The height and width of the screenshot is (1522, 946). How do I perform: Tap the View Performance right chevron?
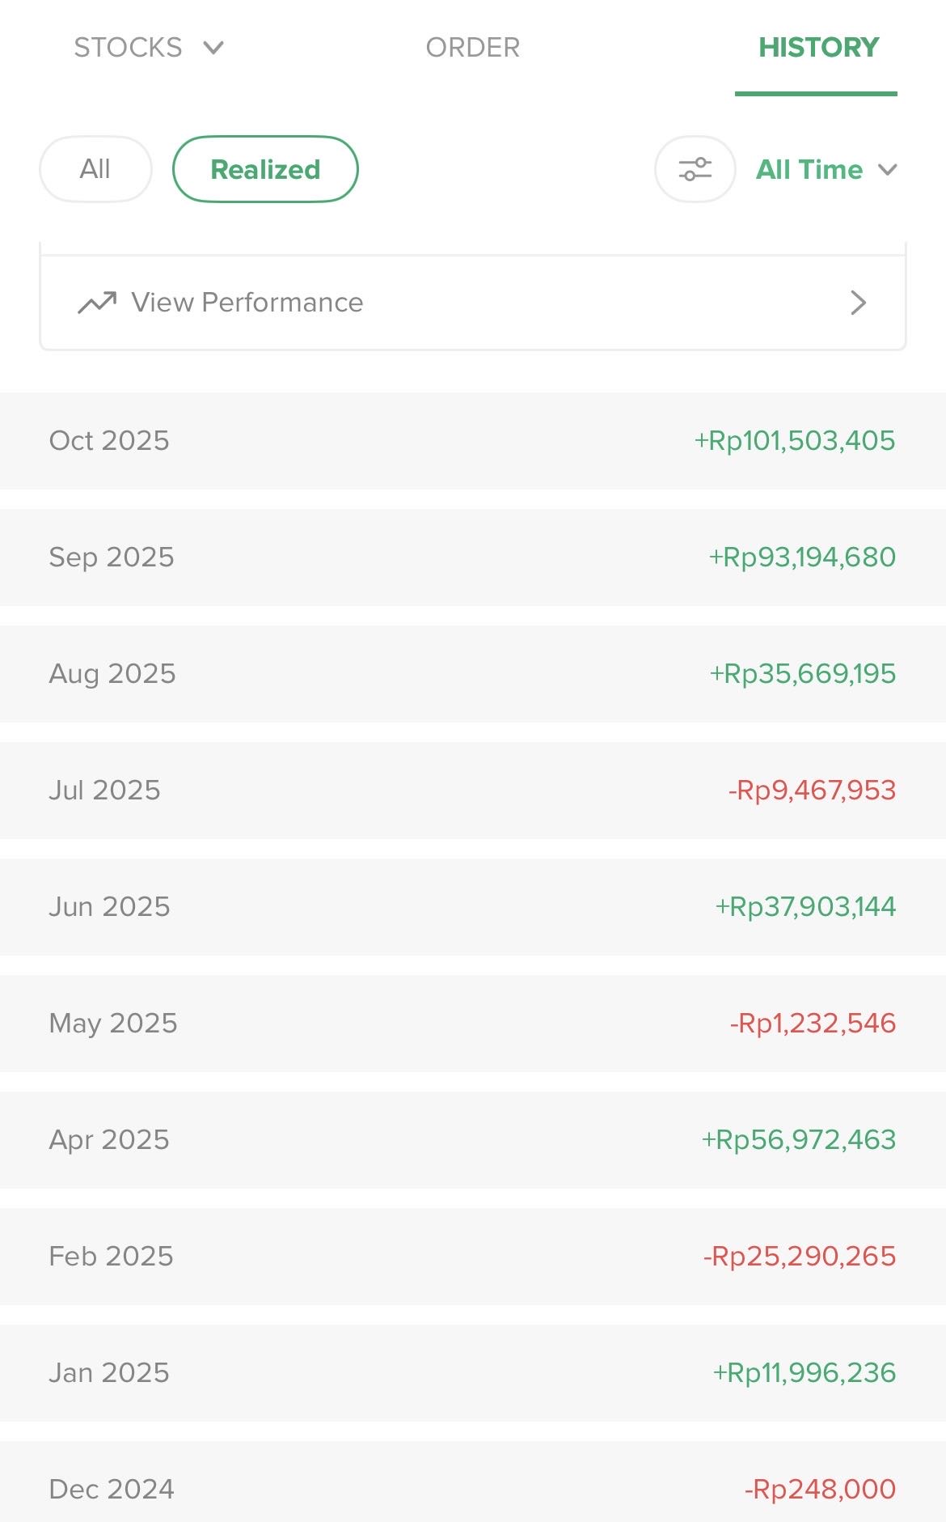click(858, 303)
